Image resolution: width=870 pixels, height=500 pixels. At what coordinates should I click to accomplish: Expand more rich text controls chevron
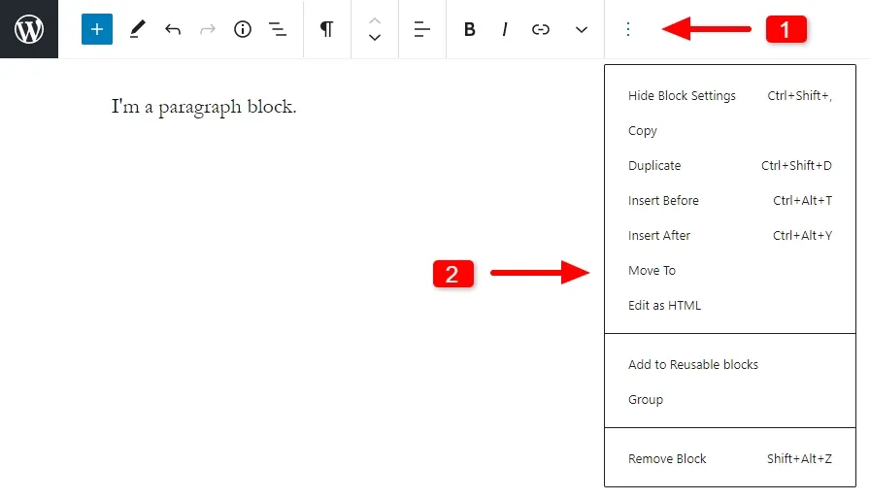click(582, 29)
